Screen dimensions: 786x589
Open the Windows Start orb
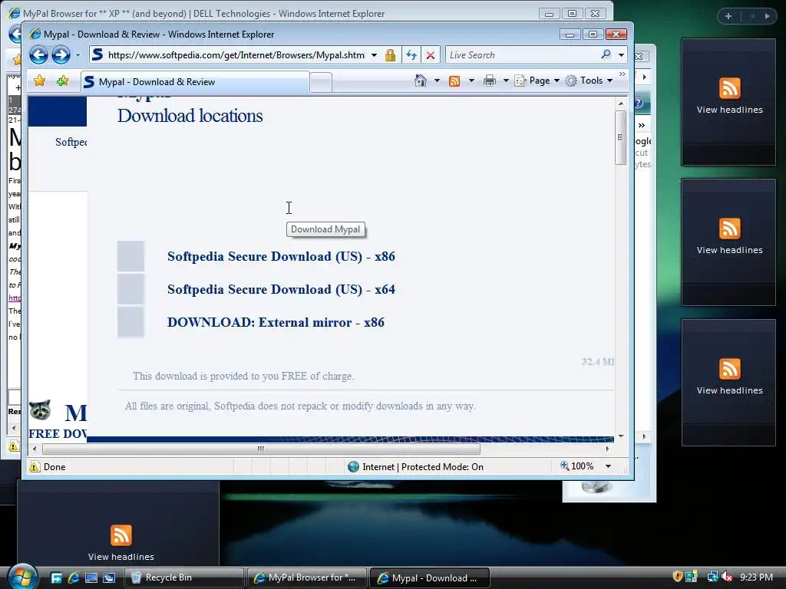pos(22,577)
